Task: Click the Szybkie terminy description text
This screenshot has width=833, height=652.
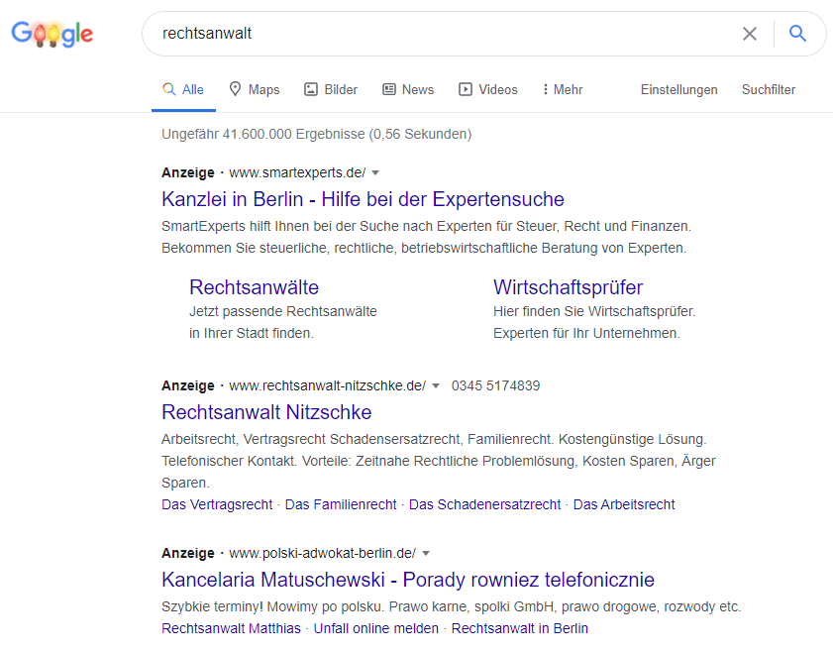Action: click(451, 606)
